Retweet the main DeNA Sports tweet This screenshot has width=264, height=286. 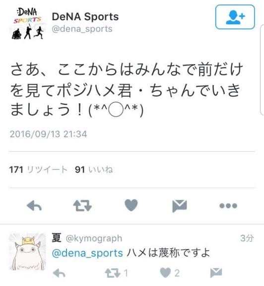coord(82,206)
